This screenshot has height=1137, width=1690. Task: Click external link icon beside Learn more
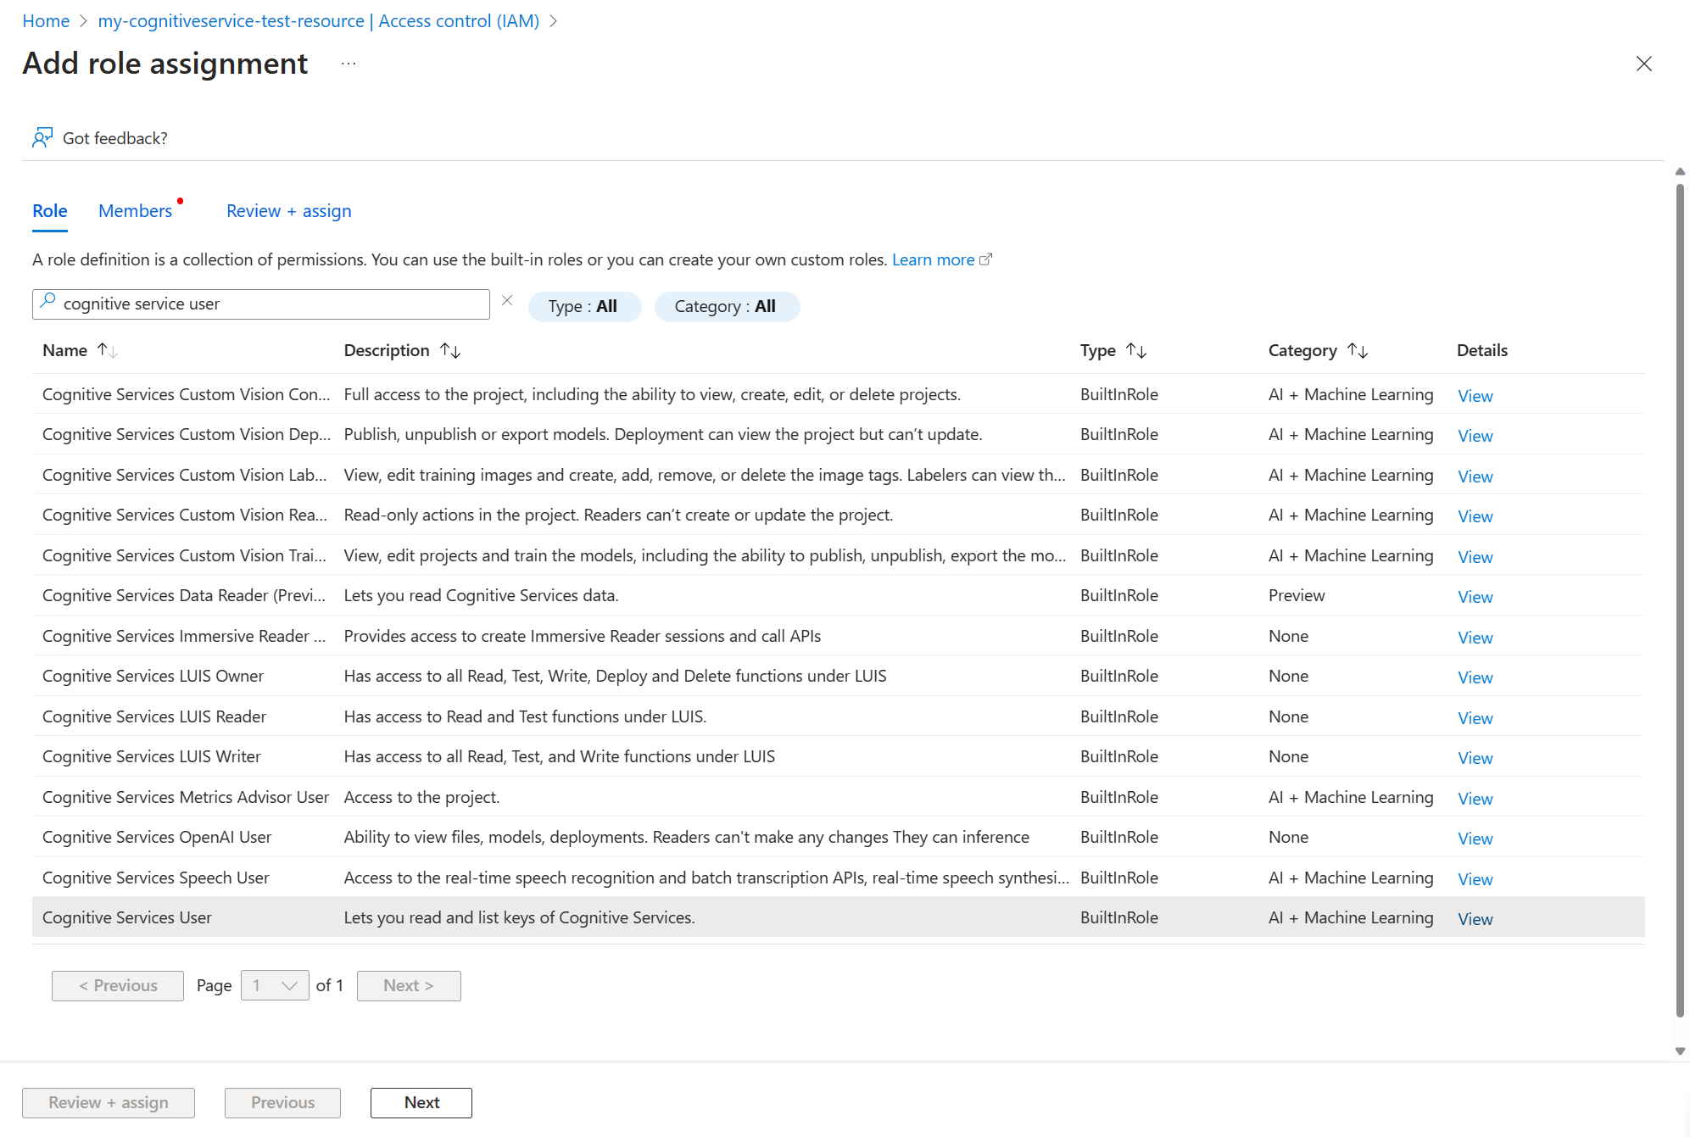tap(985, 259)
